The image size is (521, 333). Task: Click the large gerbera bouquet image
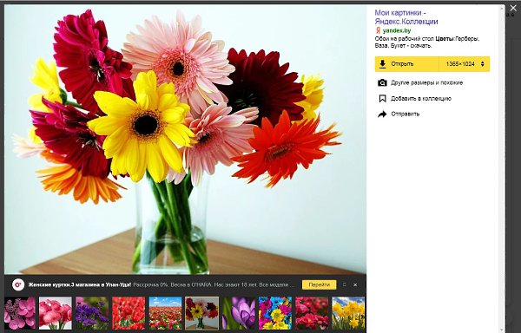185,140
